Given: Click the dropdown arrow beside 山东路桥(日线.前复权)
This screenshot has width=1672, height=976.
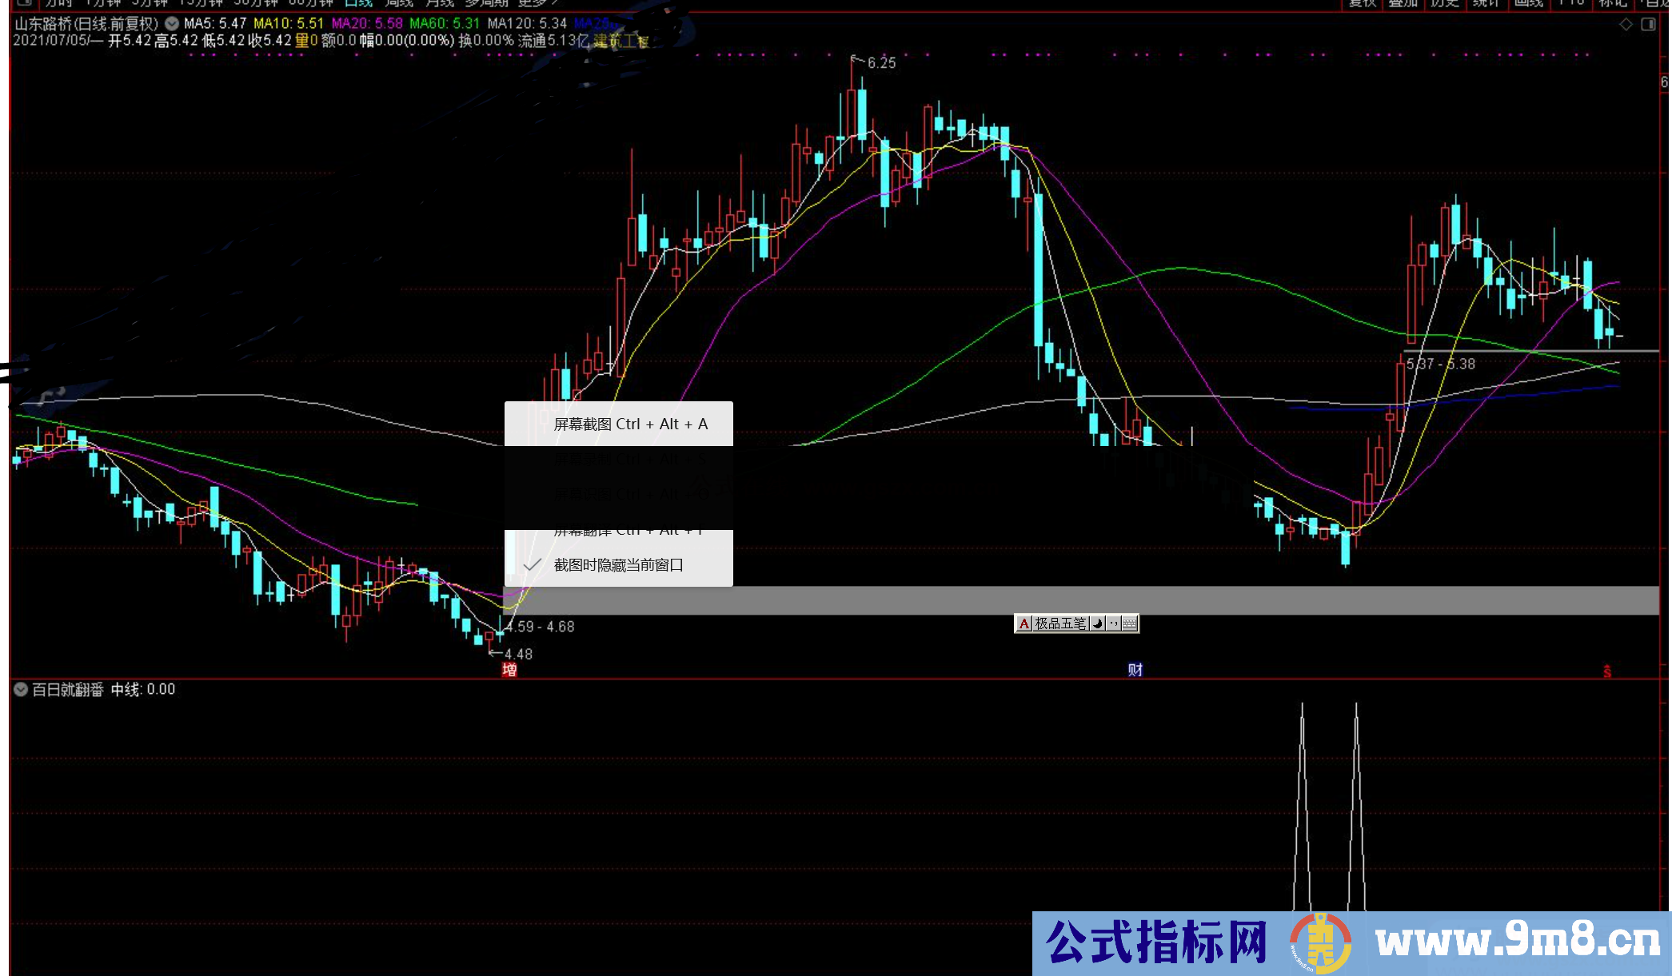Looking at the screenshot, I should click(170, 24).
